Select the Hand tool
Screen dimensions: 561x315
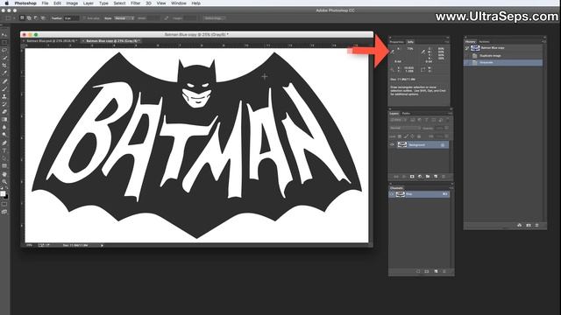click(x=4, y=174)
